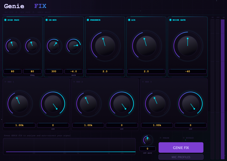Click the RES 2 1.00k frequency field
Image resolution: width=227 pixels, height=161 pixels.
[88, 125]
